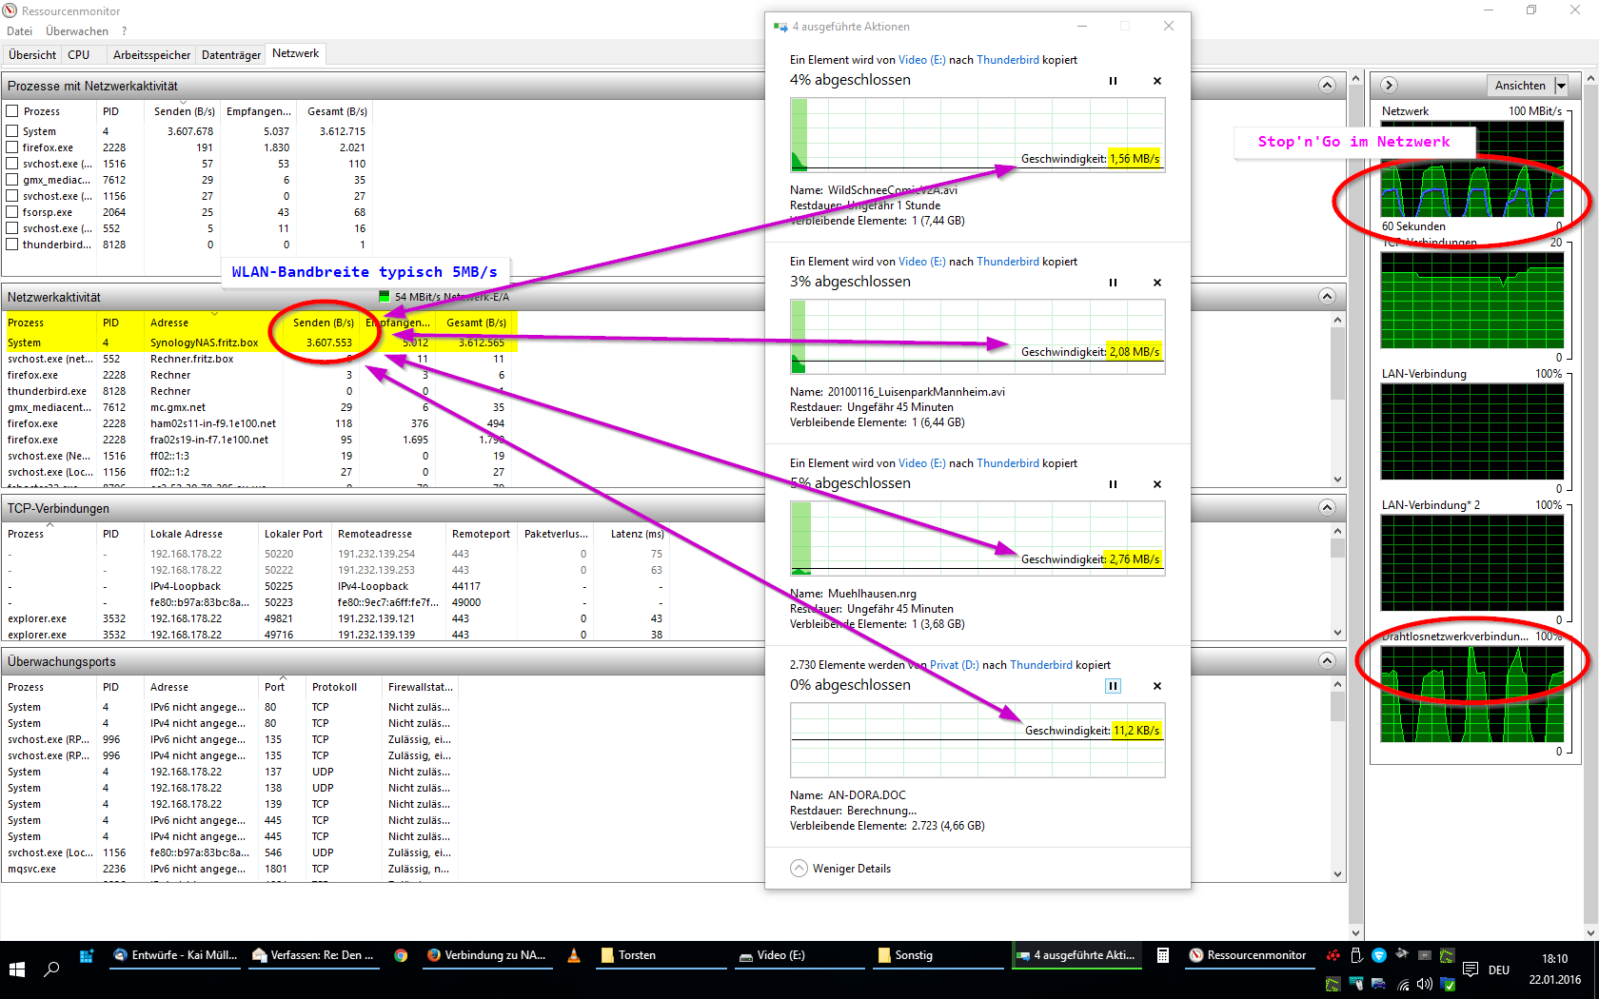The image size is (1599, 999).
Task: Open the Ansichten dropdown arrow
Action: [x=1561, y=86]
